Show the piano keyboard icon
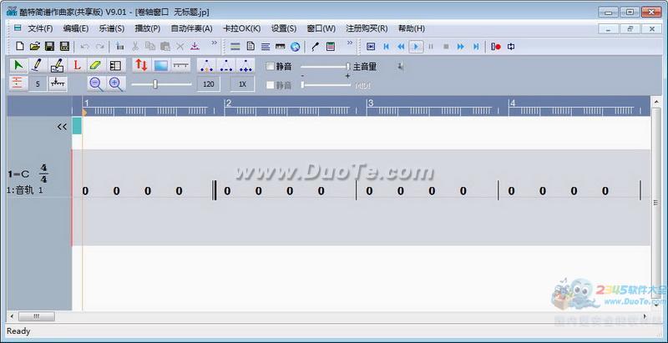 click(280, 47)
